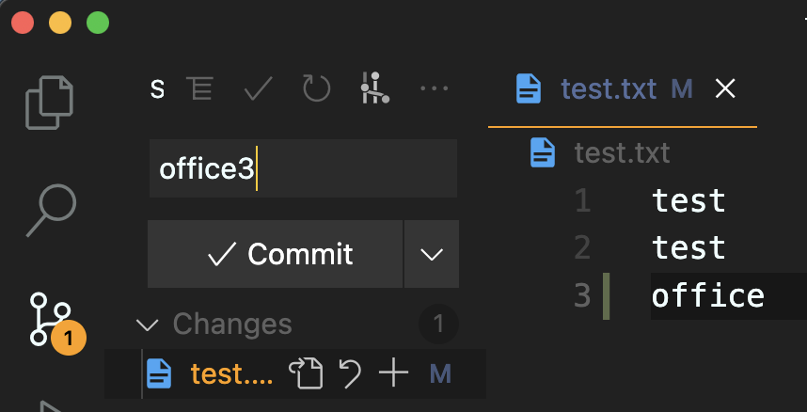Open the source control graph icon

coord(374,89)
